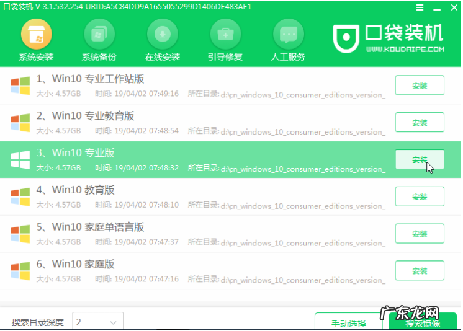Open the 系统安装 icon tab
463x331 pixels.
[37, 34]
